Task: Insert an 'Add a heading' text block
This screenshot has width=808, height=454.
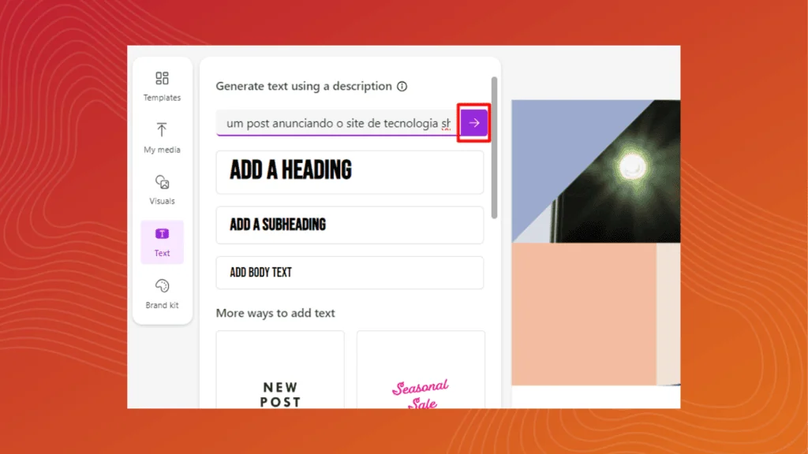Action: [349, 172]
